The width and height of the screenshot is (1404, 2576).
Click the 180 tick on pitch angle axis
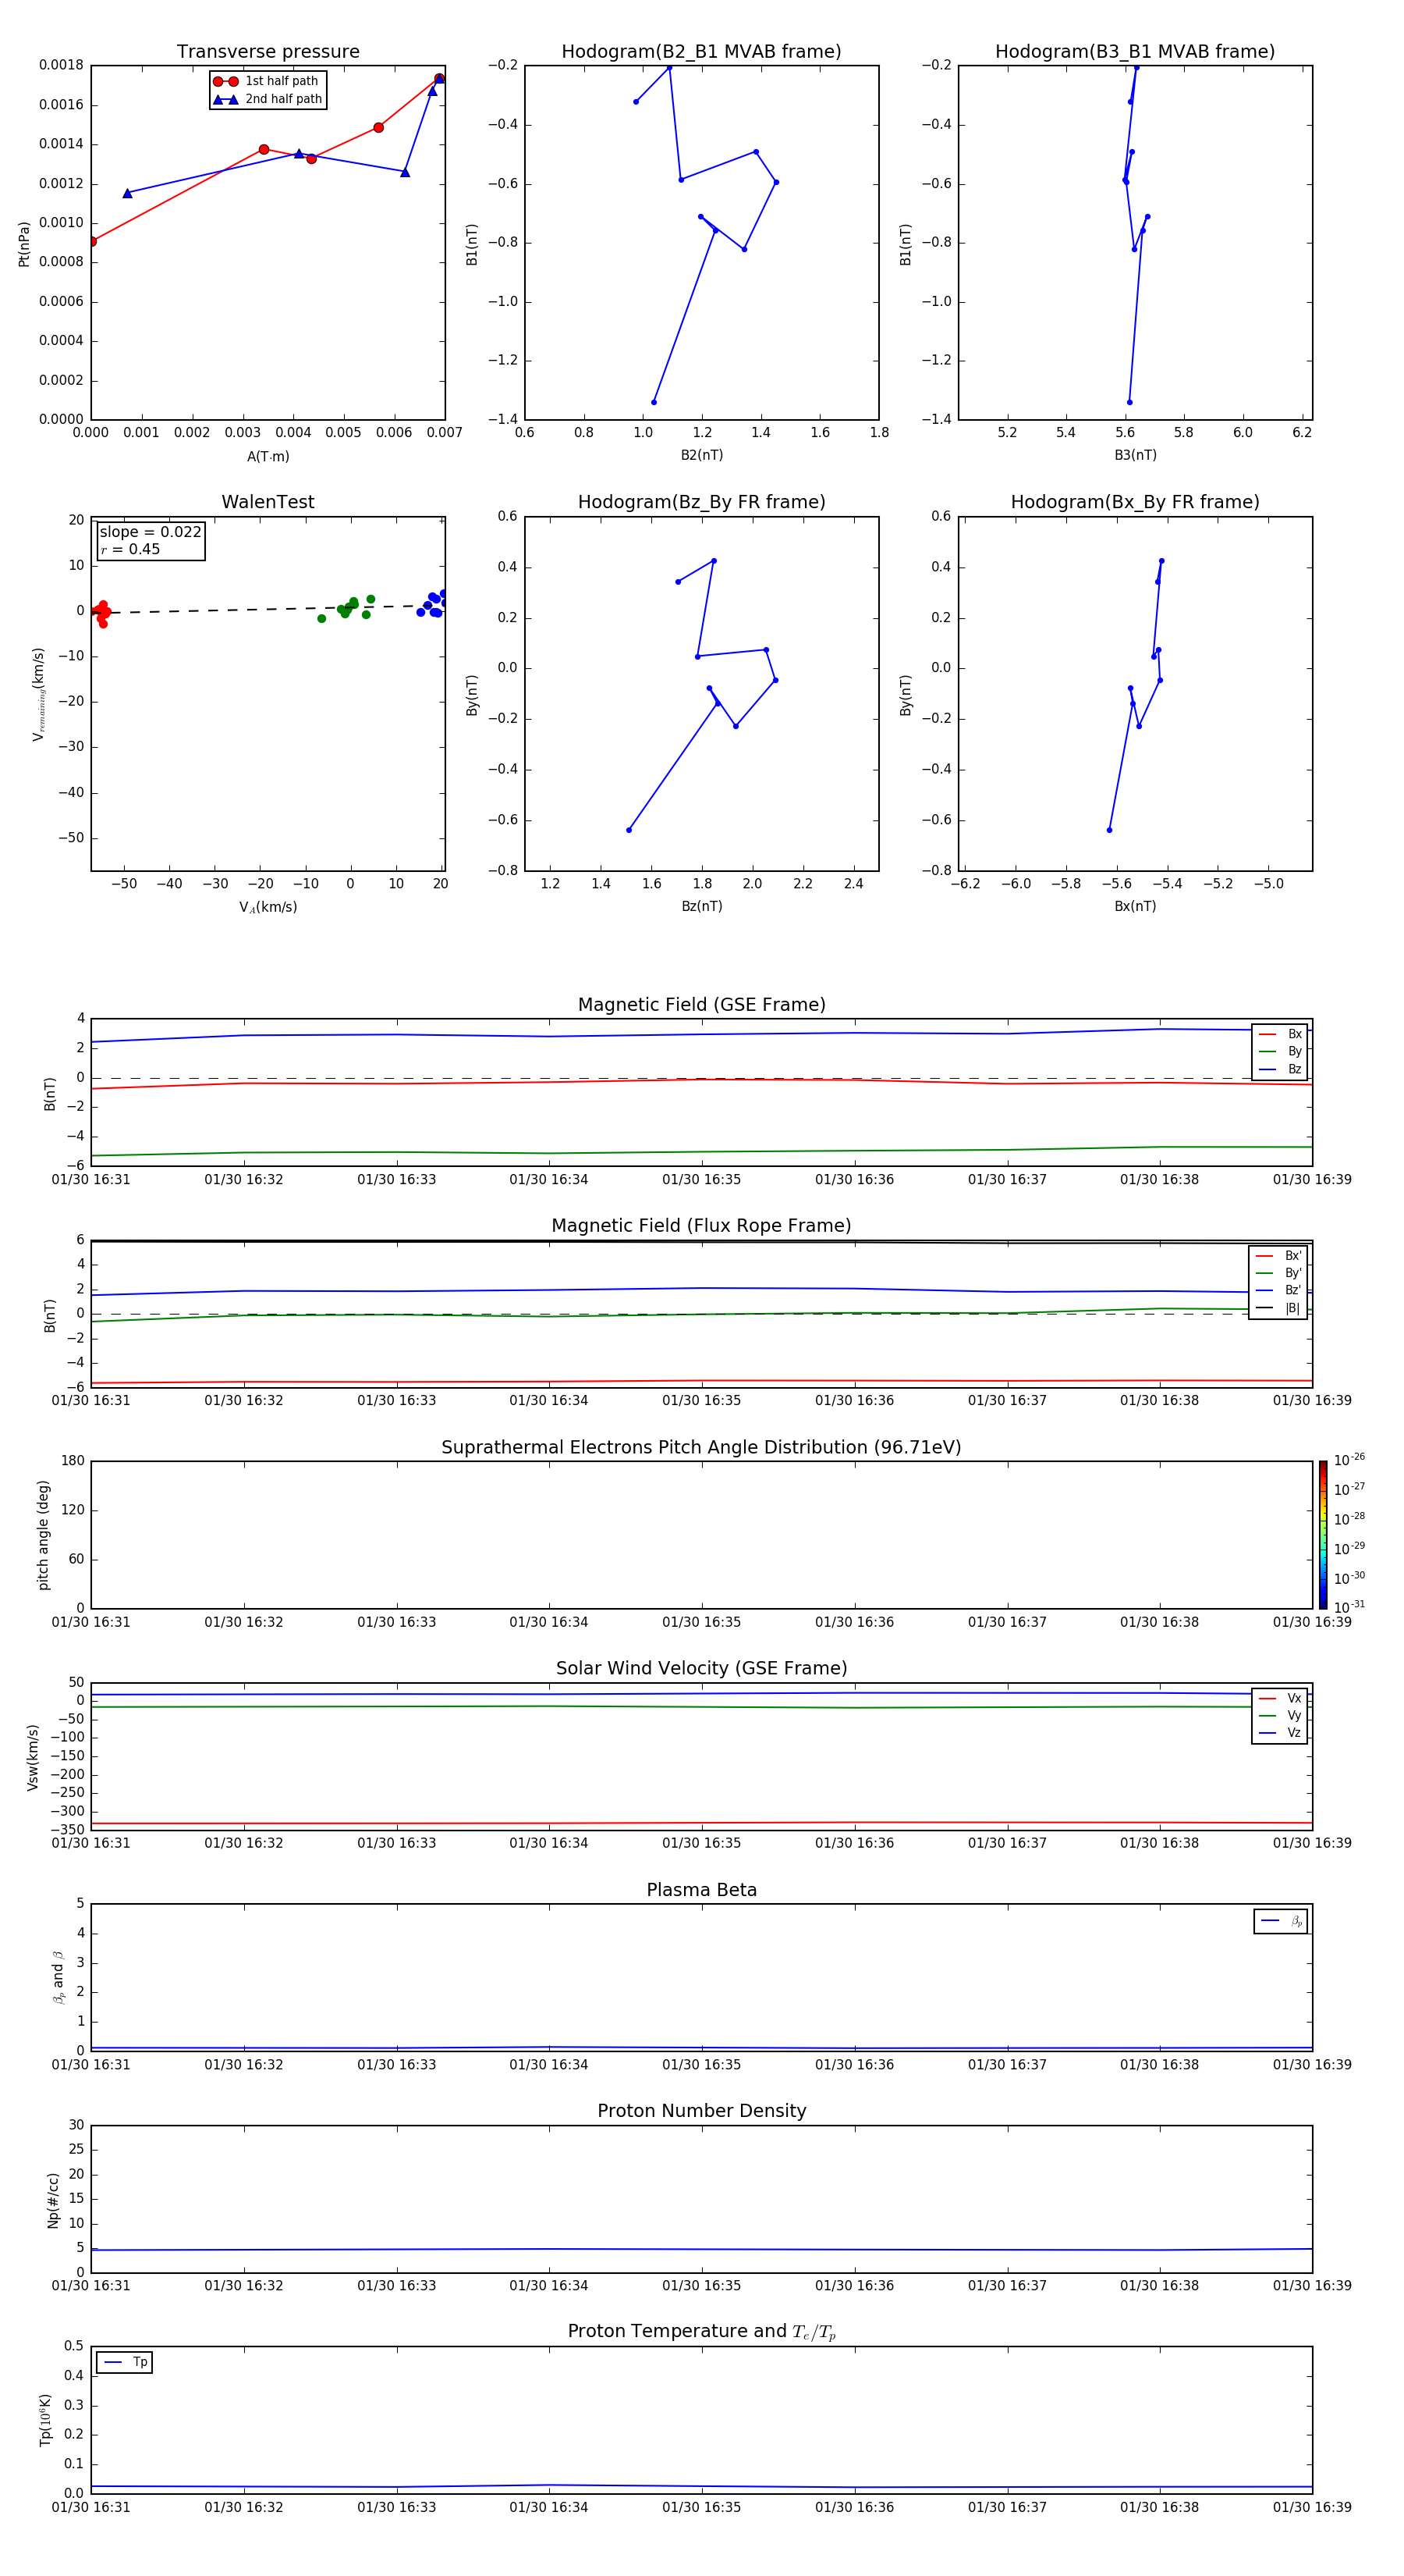73,1461
